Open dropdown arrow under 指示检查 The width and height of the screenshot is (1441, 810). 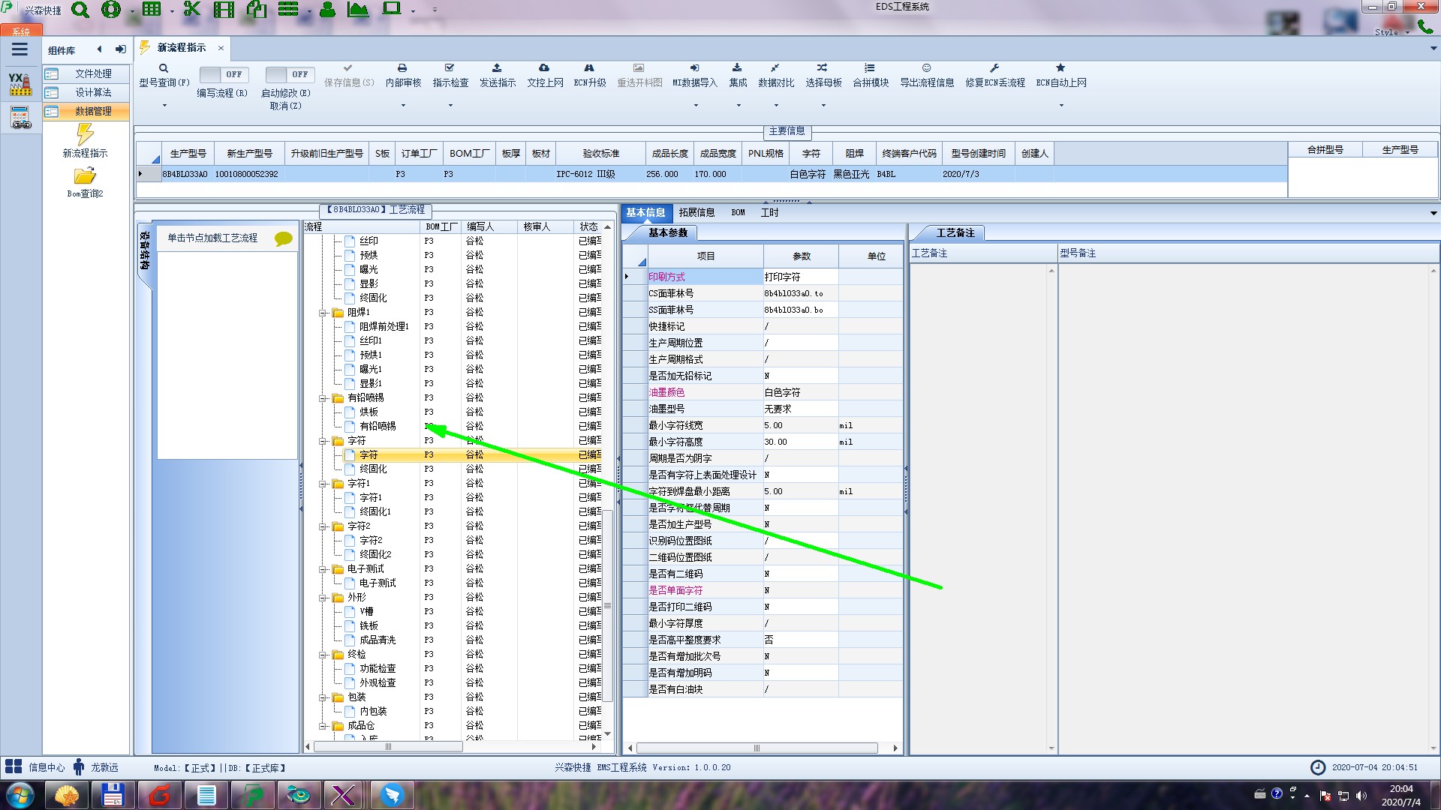point(450,106)
